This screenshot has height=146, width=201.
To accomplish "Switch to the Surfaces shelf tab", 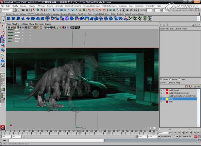I will (x=23, y=14).
